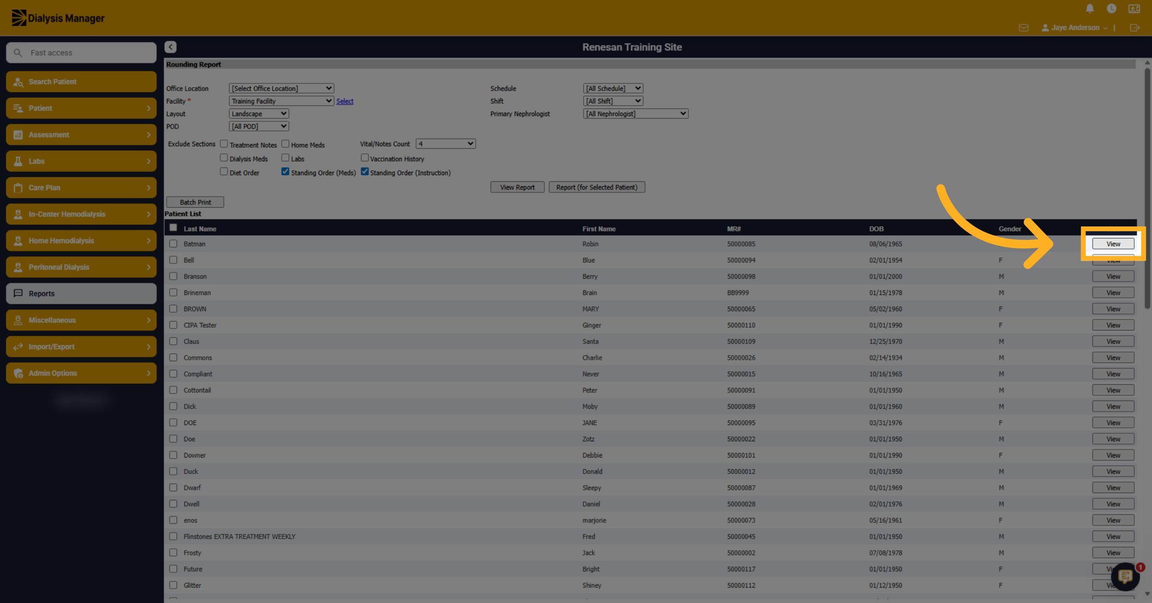Enable the Treatment Notes exclude checkbox
The height and width of the screenshot is (603, 1152).
pos(224,144)
